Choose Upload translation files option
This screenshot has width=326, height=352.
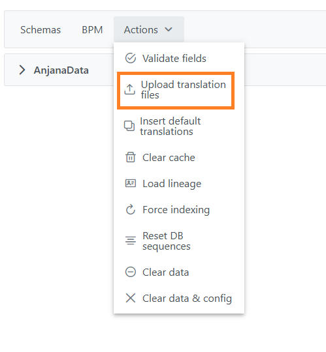click(176, 91)
